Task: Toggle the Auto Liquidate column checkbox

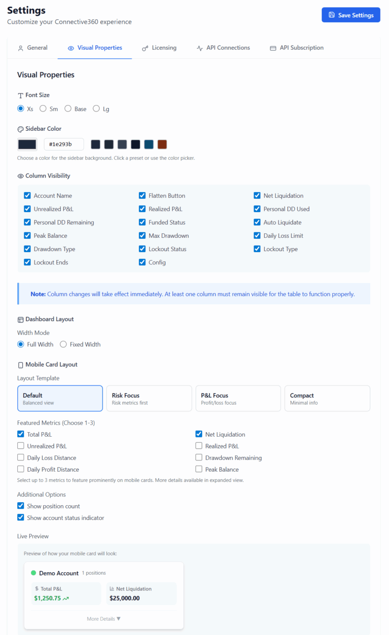Action: pyautogui.click(x=257, y=222)
